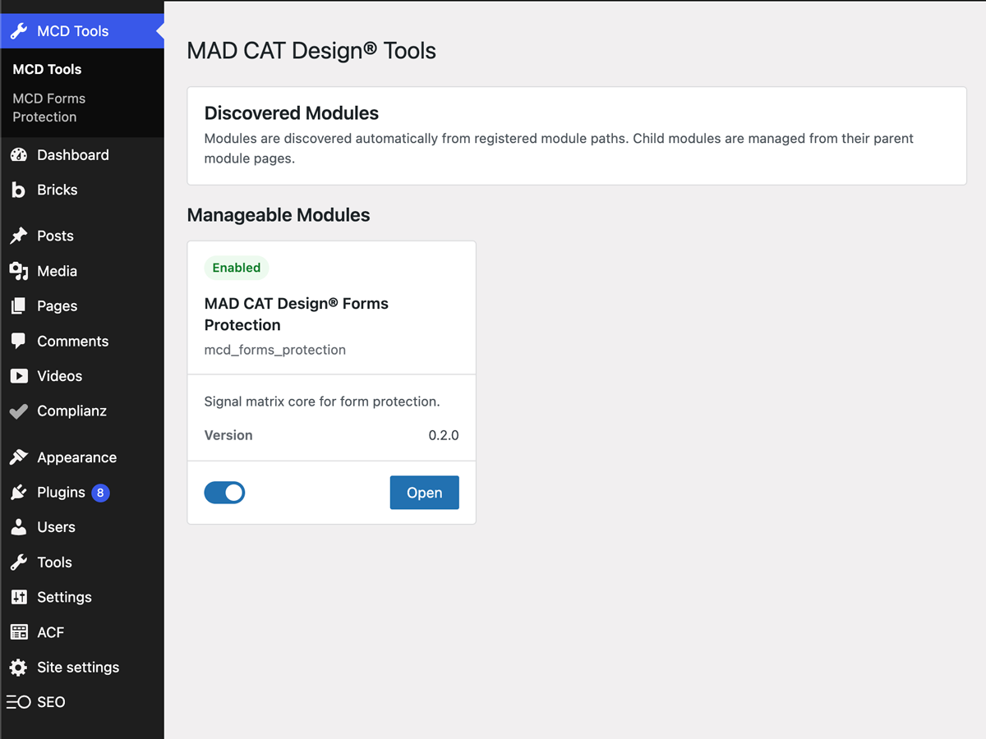
Task: Click the Dashboard gauge icon
Action: [19, 155]
